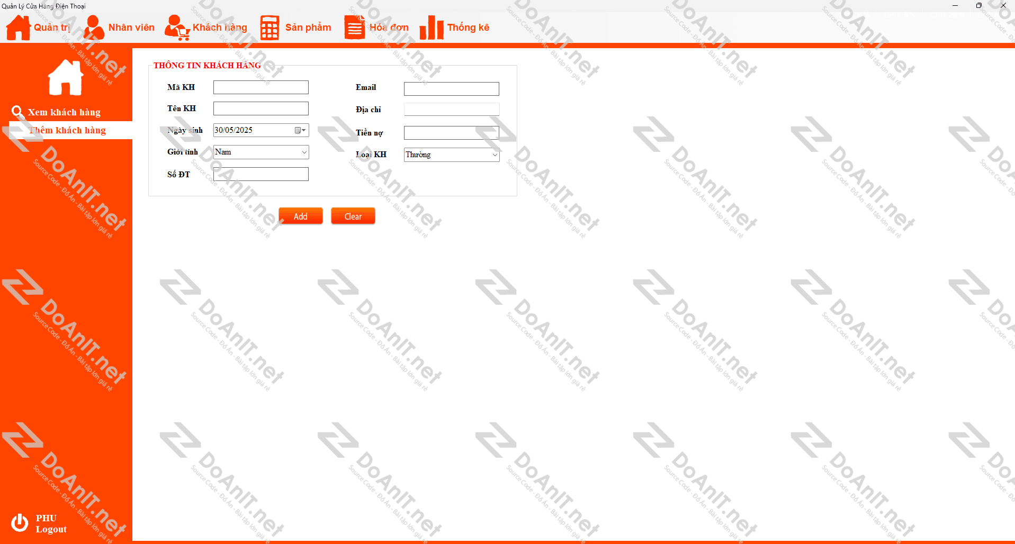Screen dimensions: 1015x544
Task: Click the Clear button
Action: tap(353, 216)
